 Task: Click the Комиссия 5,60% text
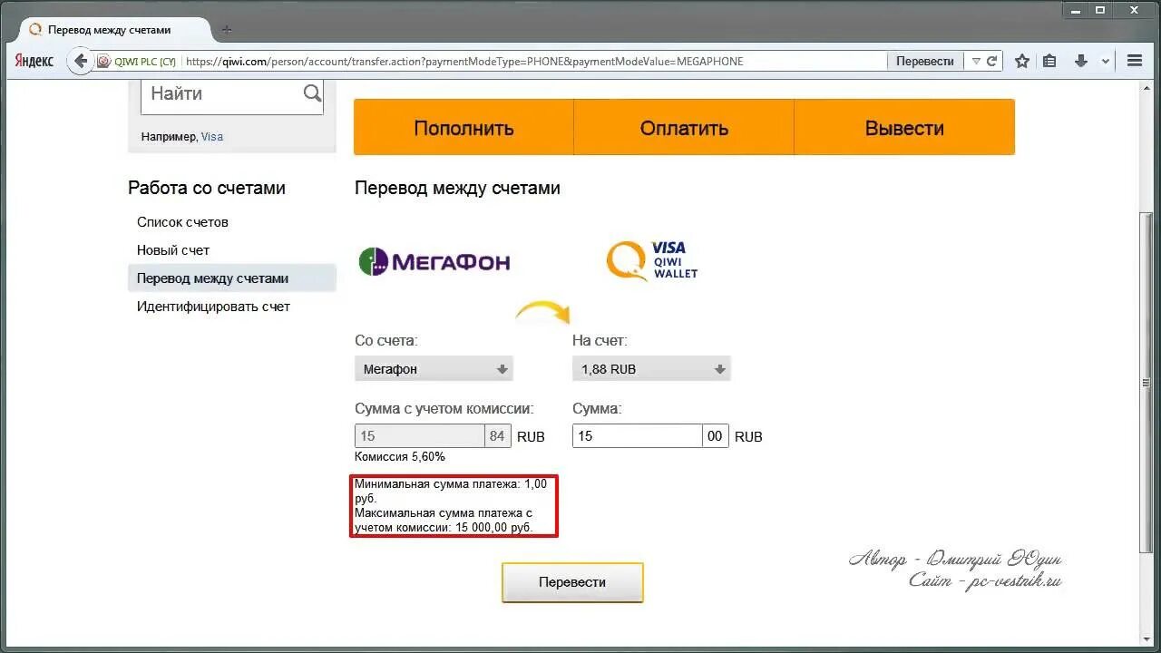tap(400, 457)
